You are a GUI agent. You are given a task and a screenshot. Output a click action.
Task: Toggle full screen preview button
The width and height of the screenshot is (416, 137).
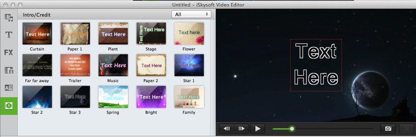click(x=406, y=129)
